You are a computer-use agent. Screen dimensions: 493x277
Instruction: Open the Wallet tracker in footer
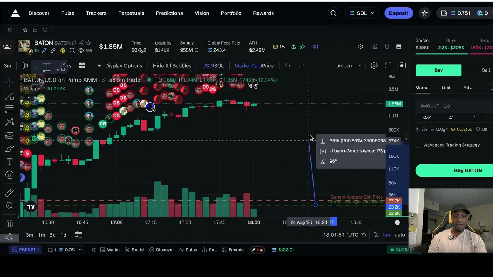pos(110,250)
